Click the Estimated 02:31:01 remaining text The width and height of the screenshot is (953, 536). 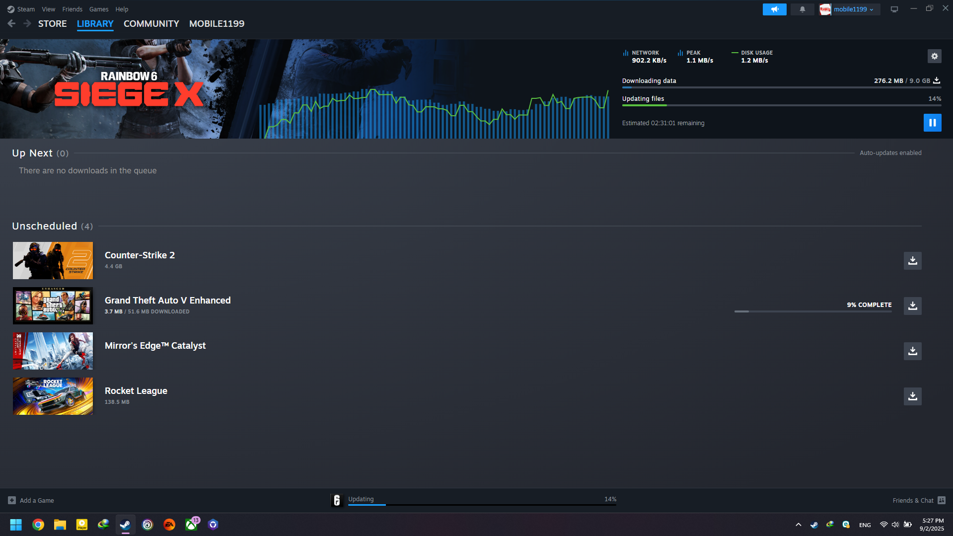(x=663, y=123)
